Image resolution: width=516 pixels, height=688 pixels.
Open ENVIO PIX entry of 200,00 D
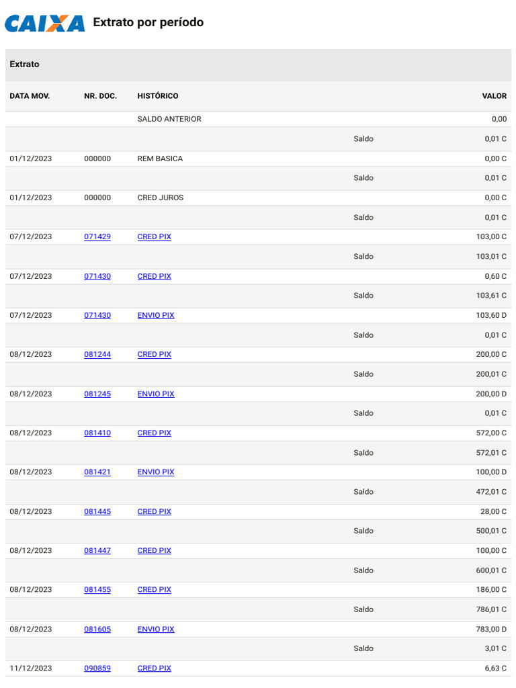click(156, 394)
